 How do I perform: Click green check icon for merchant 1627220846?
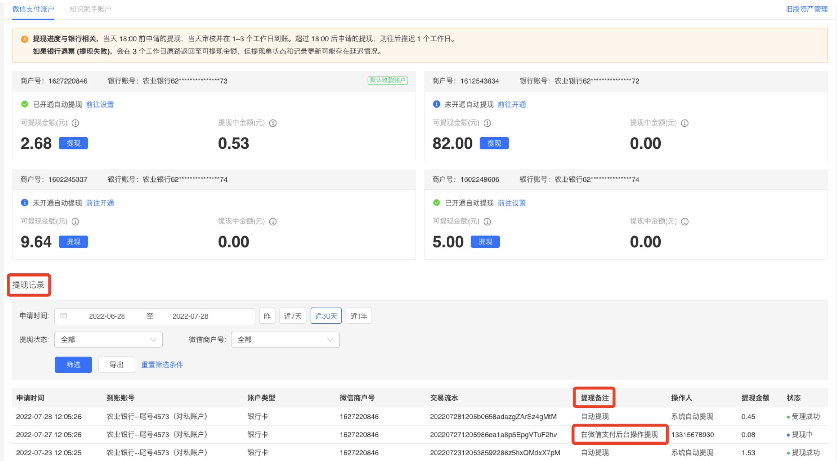25,104
